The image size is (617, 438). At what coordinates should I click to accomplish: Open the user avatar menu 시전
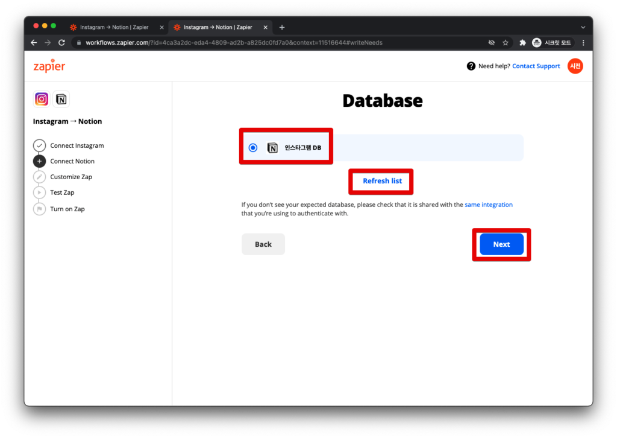click(575, 66)
